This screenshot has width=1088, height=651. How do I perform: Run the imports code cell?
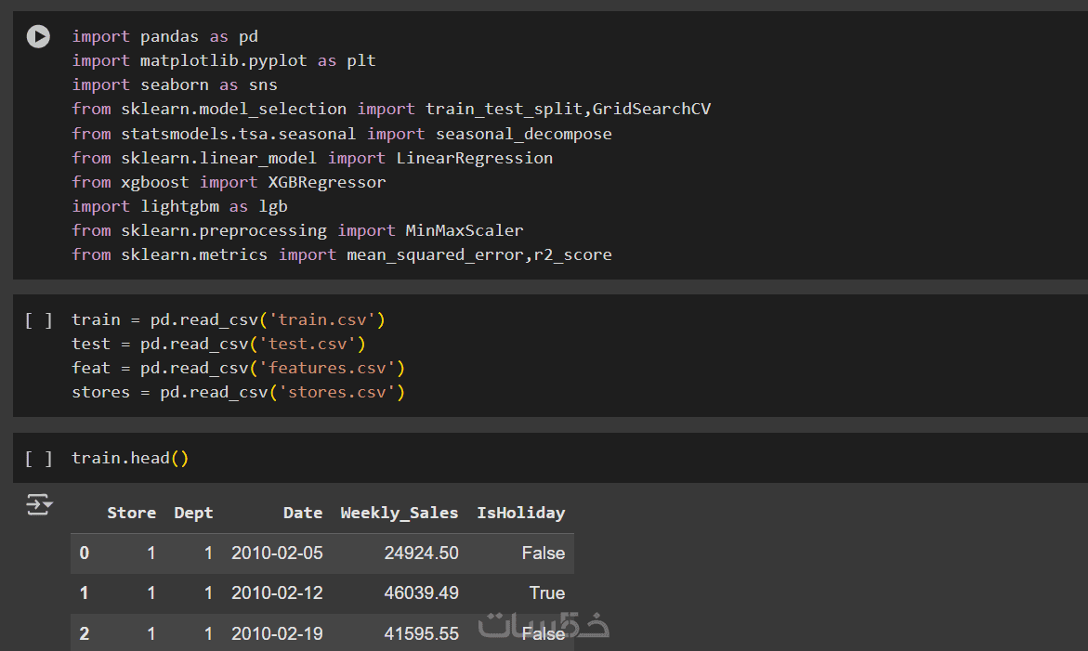(38, 37)
